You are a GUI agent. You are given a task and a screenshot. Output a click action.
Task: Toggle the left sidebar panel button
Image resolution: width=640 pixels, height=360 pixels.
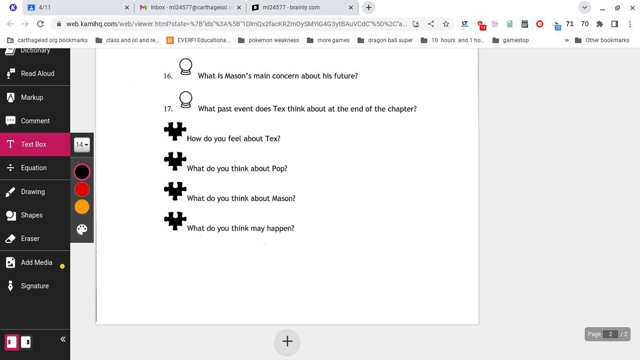[12, 342]
